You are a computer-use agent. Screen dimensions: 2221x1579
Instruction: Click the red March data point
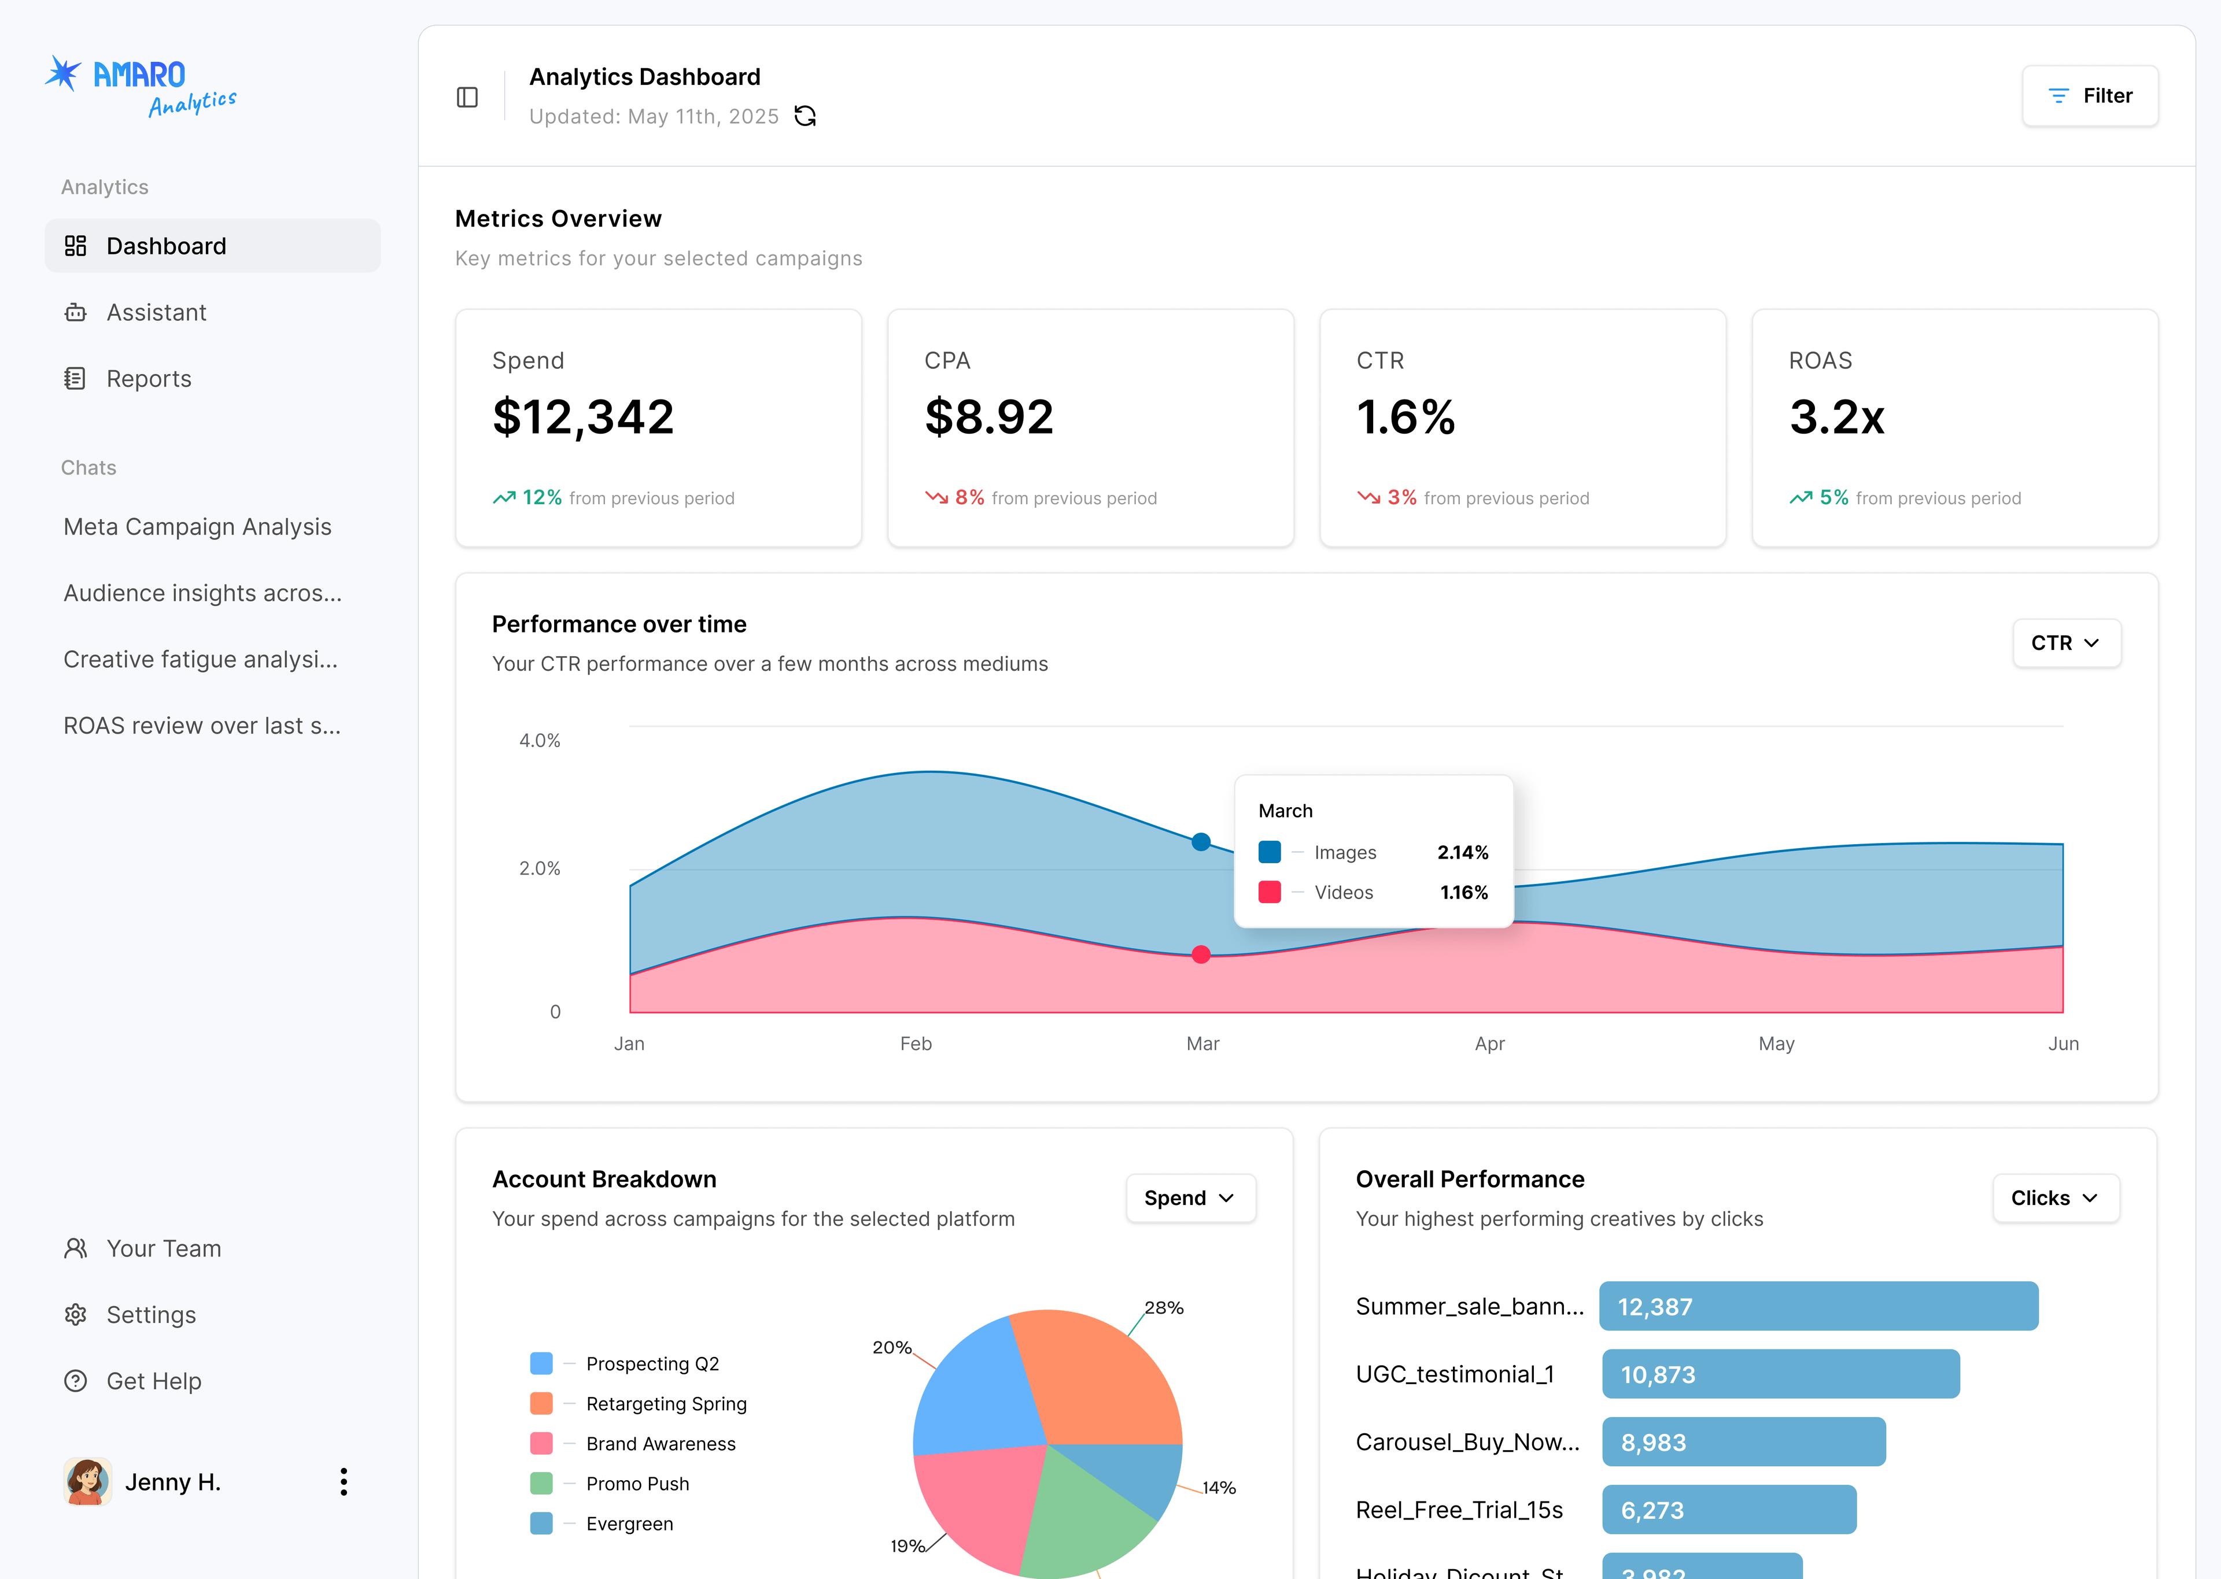[1201, 955]
